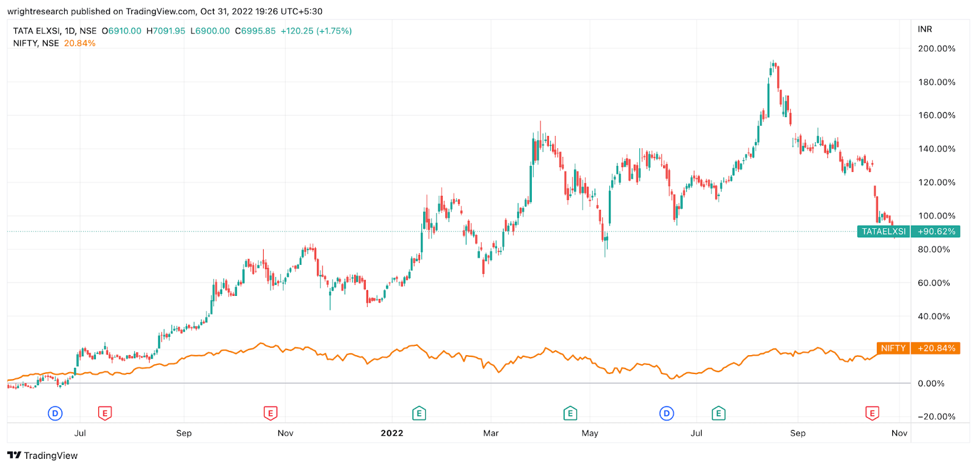Image resolution: width=977 pixels, height=468 pixels.
Task: Click the 180.00% axis label
Action: coord(937,82)
